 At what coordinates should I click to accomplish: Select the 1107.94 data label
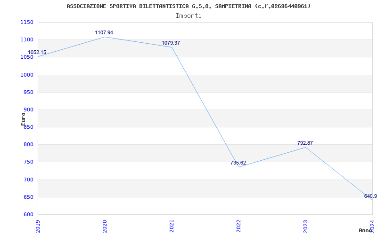click(104, 32)
